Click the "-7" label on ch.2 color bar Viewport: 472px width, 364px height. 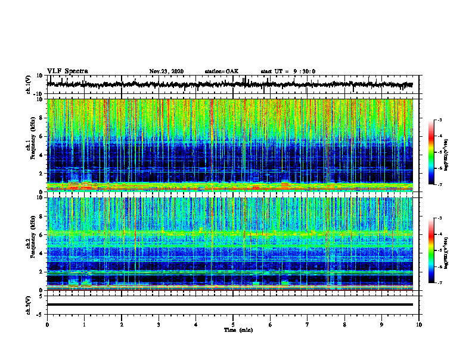(440, 283)
